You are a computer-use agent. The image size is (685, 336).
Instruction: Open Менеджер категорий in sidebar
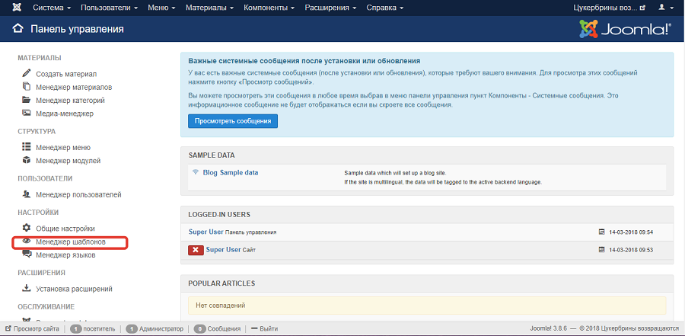point(70,101)
